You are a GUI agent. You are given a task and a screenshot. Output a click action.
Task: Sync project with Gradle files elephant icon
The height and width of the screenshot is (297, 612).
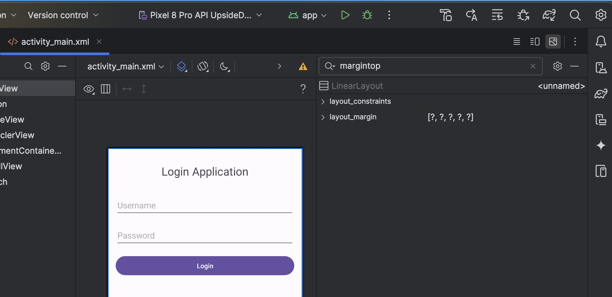click(x=549, y=15)
